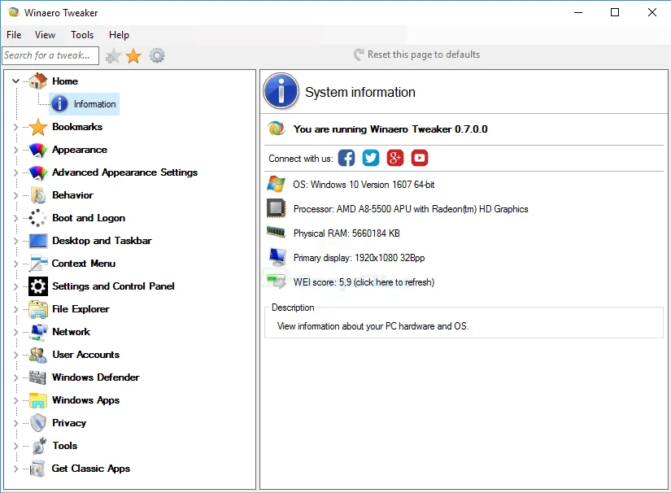This screenshot has height=493, width=671.
Task: Focus the Search for a tweak field
Action: [50, 55]
